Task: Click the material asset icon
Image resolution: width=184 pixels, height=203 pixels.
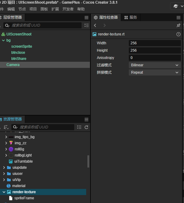Action: click(9, 186)
